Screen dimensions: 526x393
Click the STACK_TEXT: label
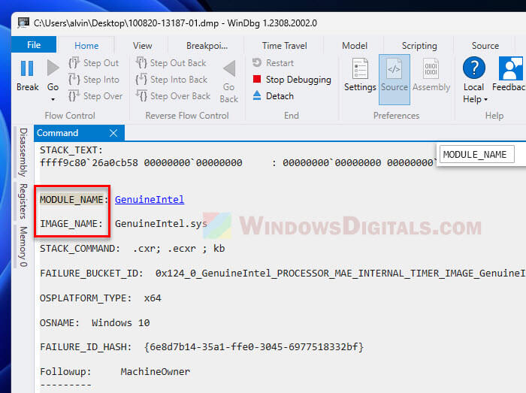(71, 150)
